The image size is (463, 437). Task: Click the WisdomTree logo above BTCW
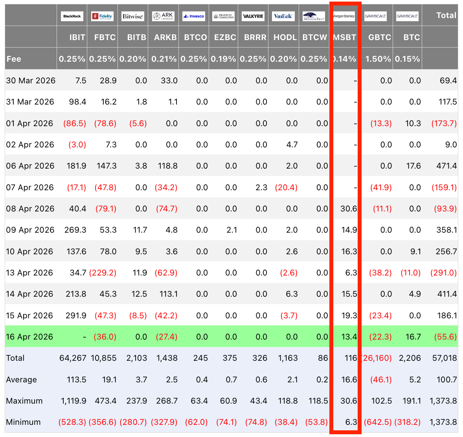coord(314,16)
